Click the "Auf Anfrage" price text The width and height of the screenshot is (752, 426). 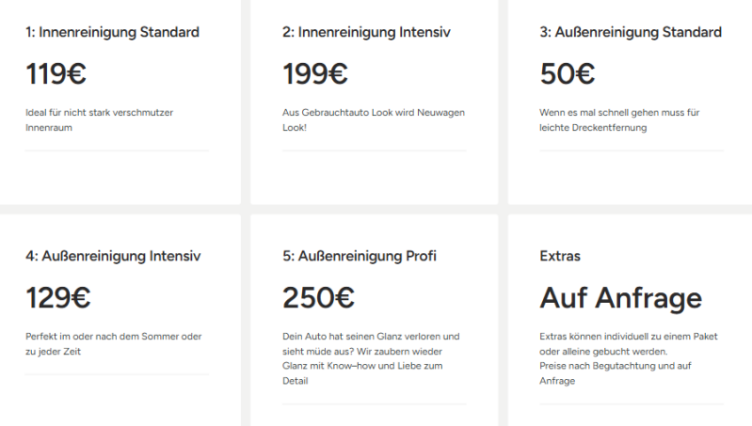coord(620,298)
